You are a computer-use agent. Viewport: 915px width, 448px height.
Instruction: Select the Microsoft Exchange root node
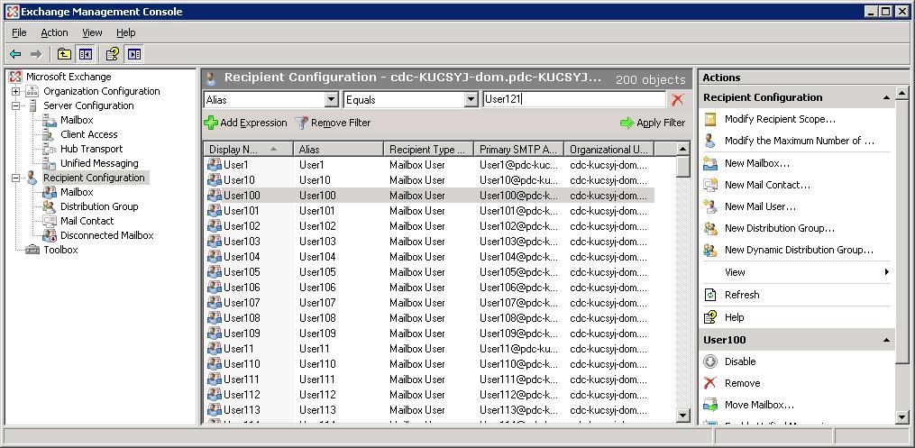click(x=69, y=77)
